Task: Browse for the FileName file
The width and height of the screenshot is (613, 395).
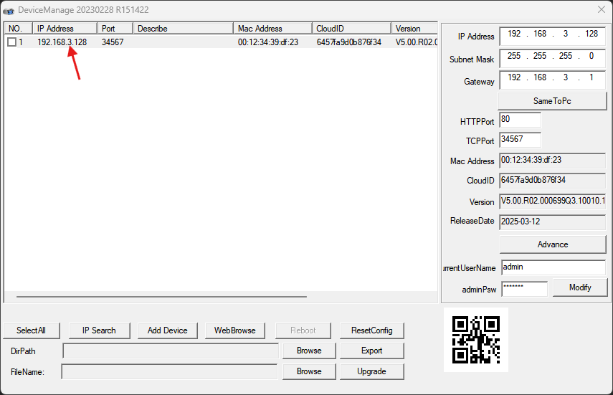Action: 309,371
